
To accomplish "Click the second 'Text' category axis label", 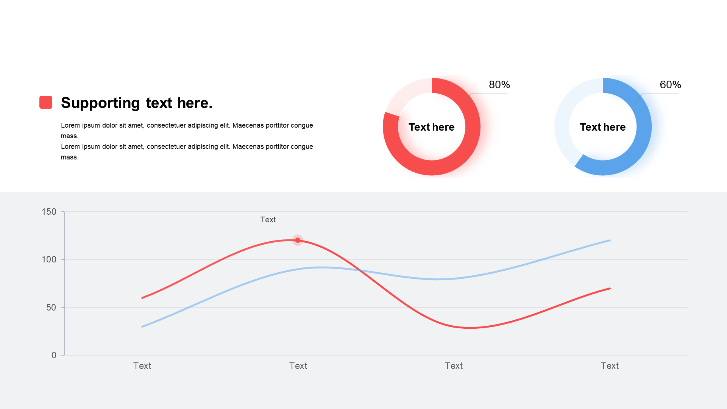I will [x=298, y=366].
